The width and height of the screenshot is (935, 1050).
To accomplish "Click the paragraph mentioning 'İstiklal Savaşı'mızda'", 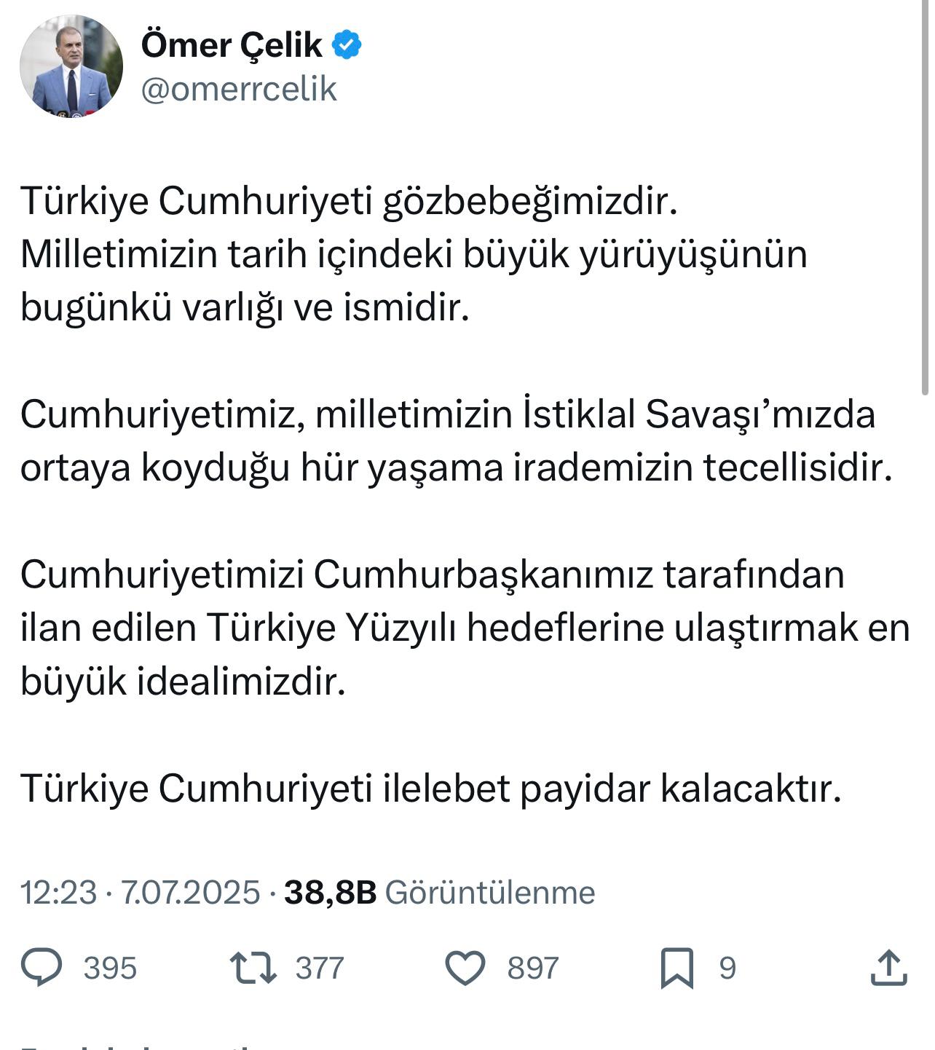I will [x=456, y=441].
